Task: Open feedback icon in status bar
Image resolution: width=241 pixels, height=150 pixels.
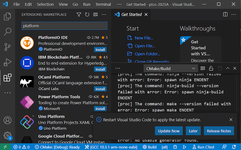Action: click(224, 147)
